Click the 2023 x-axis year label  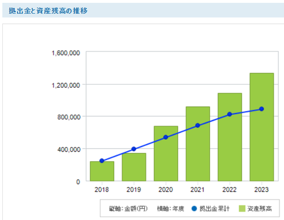click(261, 189)
